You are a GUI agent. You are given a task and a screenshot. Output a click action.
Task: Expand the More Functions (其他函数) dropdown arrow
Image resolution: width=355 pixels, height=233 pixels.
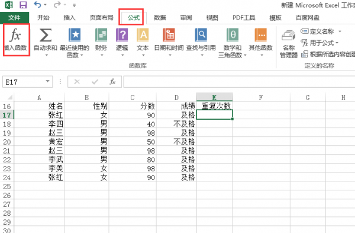(262, 55)
